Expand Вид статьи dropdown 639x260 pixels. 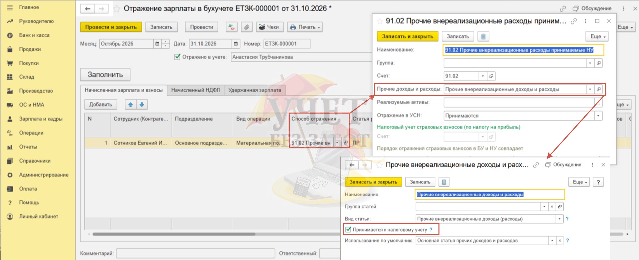[x=559, y=219]
